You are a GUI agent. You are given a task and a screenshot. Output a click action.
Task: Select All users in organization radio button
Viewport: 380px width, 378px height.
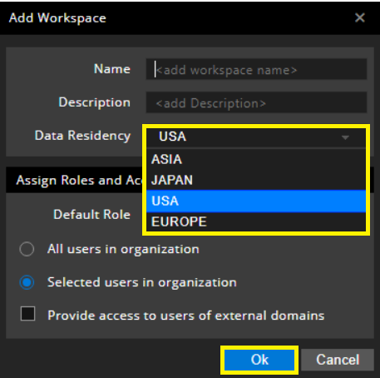27,249
